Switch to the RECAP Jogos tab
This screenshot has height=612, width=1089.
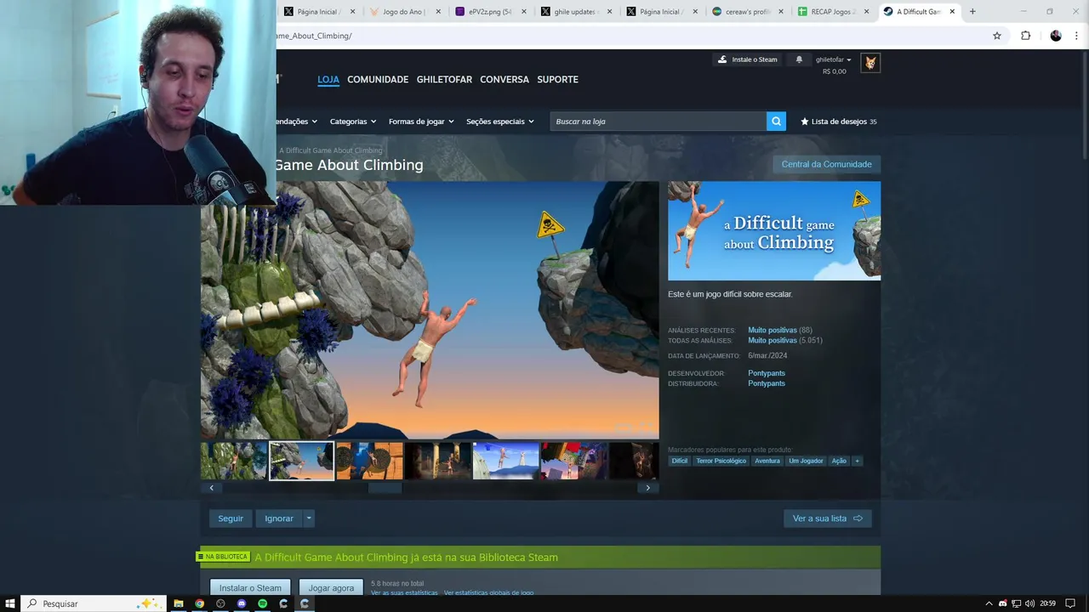(x=833, y=12)
